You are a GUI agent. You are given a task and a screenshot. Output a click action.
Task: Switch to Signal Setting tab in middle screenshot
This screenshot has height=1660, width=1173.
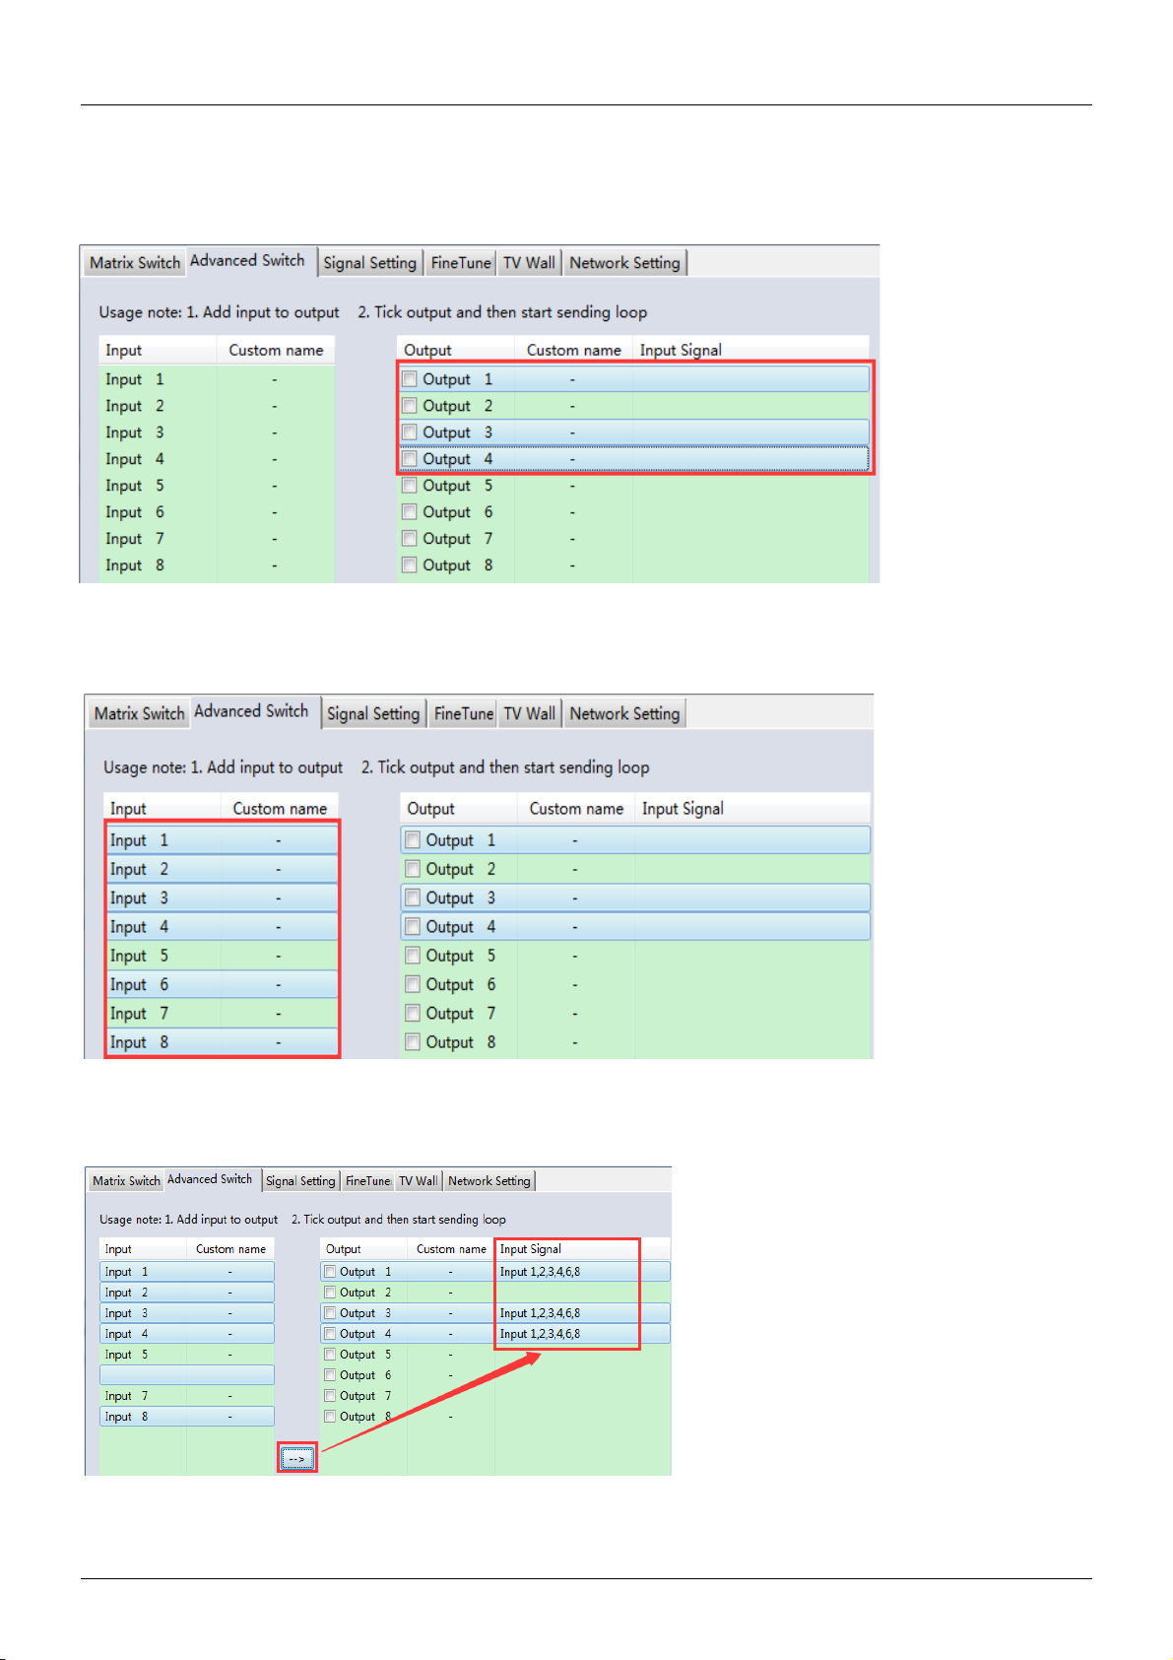(x=373, y=714)
